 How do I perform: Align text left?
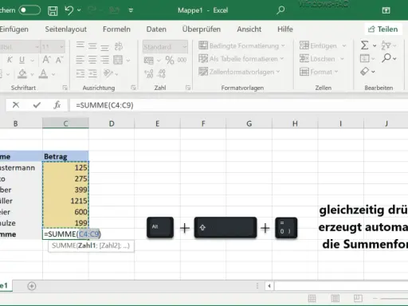tap(80, 60)
